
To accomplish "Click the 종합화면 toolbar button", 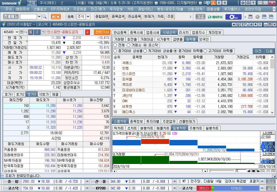I will coord(102,17).
